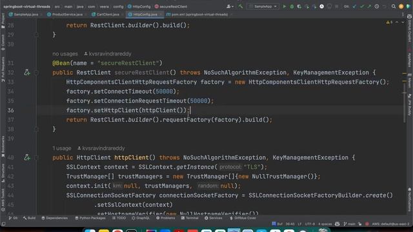Open the pom.xml editor tab
The width and height of the screenshot is (413, 232).
tap(197, 14)
